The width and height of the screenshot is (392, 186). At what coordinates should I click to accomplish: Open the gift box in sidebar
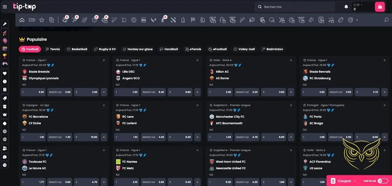(5, 106)
